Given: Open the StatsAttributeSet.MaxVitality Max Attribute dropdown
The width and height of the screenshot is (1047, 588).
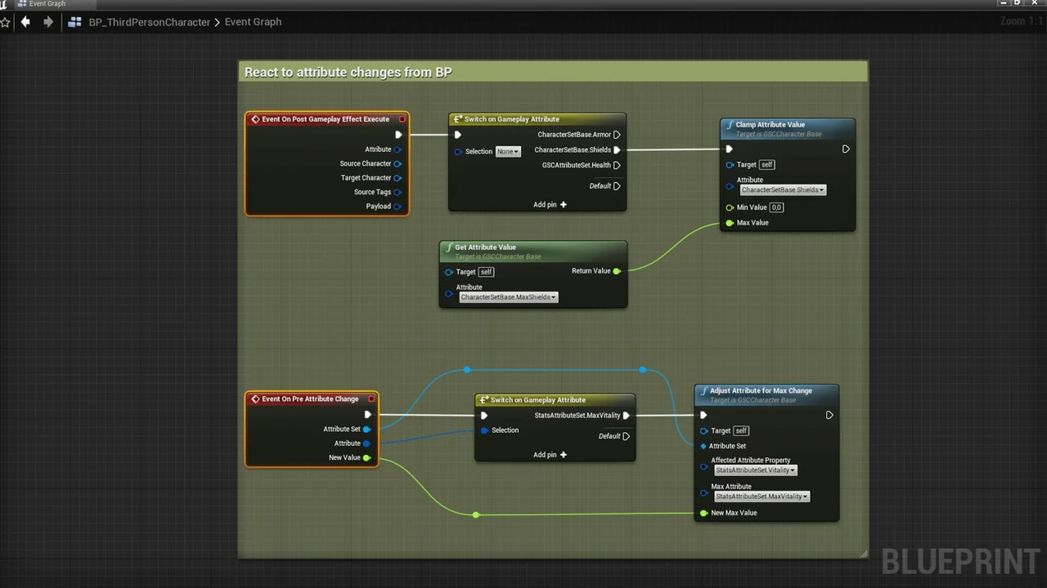Looking at the screenshot, I should pos(761,496).
